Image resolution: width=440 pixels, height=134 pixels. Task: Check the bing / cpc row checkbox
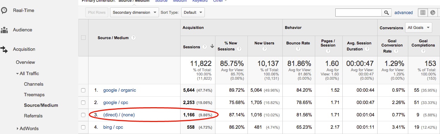[x=83, y=127]
